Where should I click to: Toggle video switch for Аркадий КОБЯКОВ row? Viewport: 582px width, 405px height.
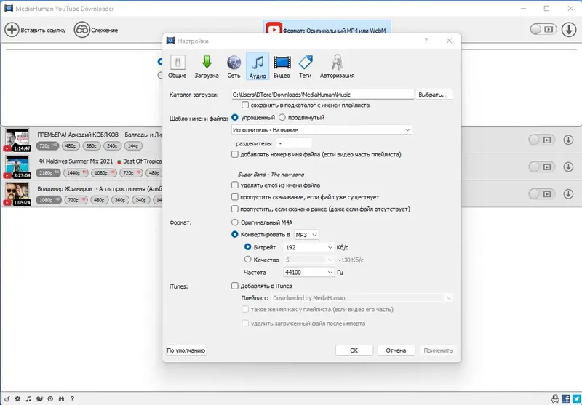click(x=541, y=140)
